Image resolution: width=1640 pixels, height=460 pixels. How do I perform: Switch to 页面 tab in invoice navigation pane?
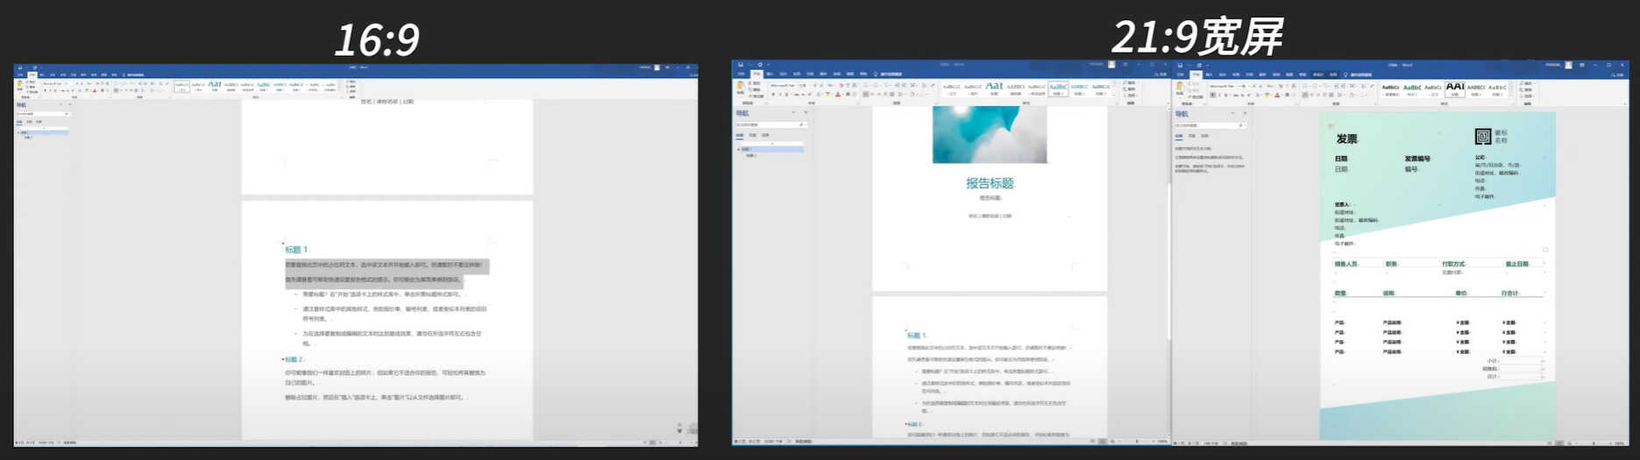point(1192,136)
